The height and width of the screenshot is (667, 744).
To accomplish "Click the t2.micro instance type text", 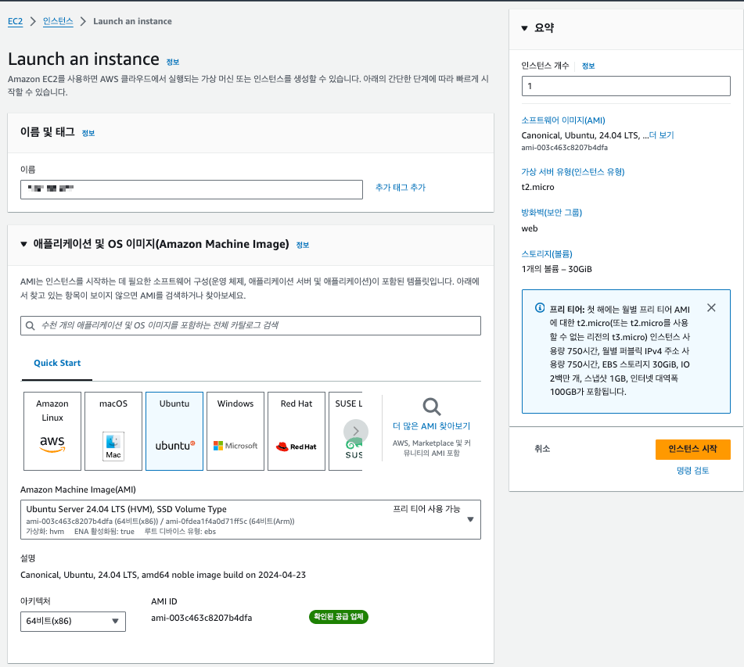I will coord(537,187).
